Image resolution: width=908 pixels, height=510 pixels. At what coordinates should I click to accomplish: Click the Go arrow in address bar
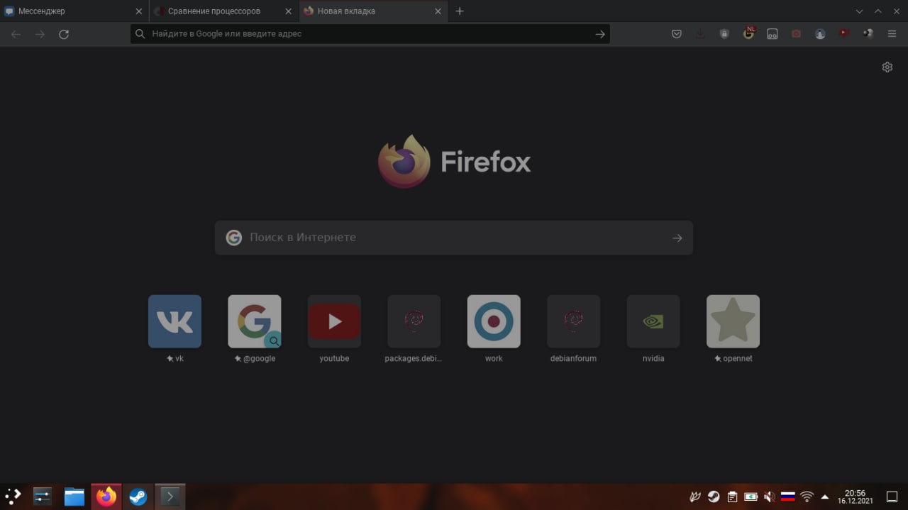coord(600,34)
